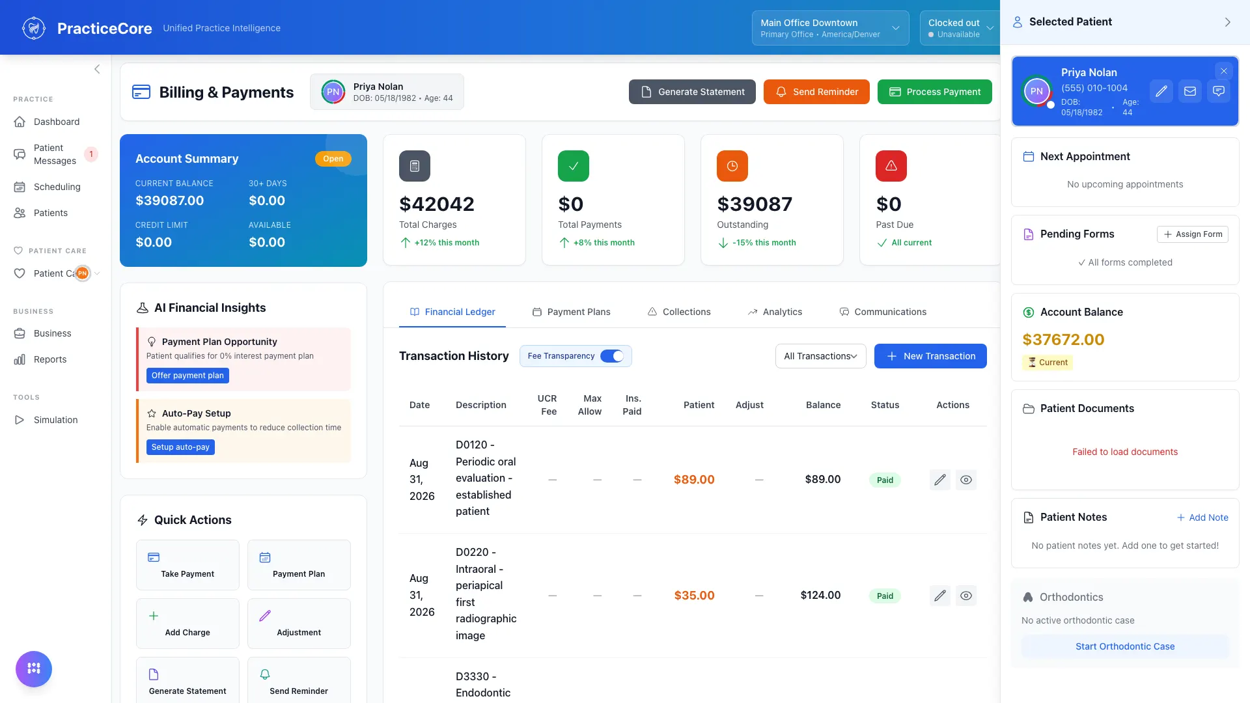Switch to the Payment Plans tab
The height and width of the screenshot is (703, 1250).
571,312
